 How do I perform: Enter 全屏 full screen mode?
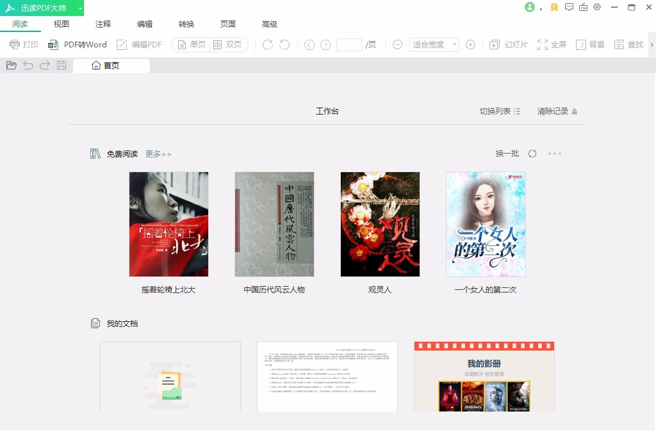pos(552,45)
